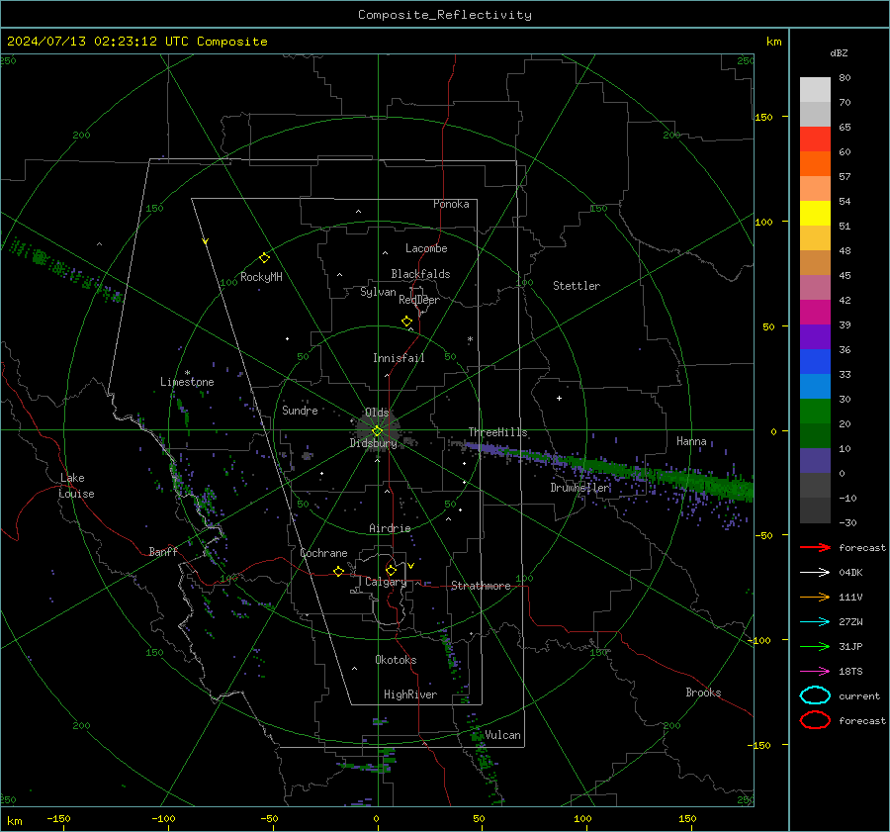Click the Brooks label
Viewport: 890px width, 832px height.
703,693
